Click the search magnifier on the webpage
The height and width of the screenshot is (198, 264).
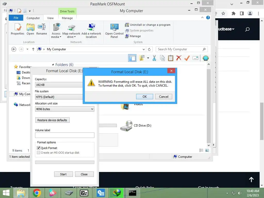tap(247, 29)
